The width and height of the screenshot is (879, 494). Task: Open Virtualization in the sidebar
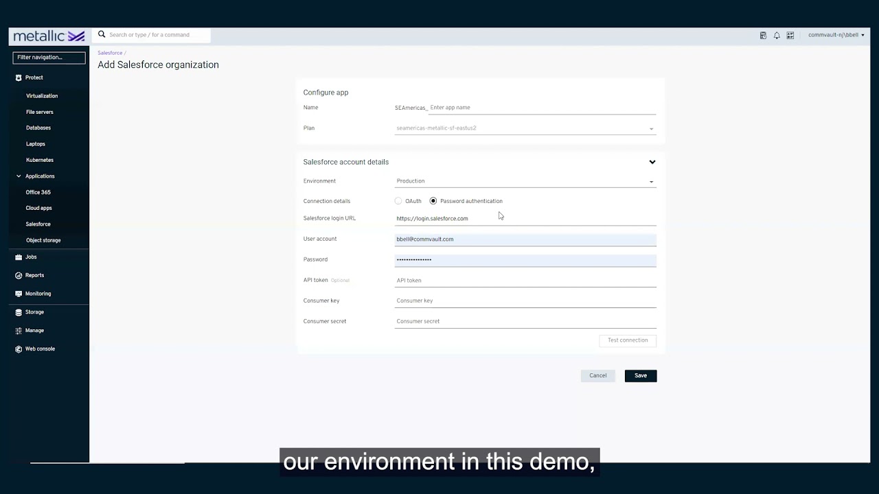[42, 96]
